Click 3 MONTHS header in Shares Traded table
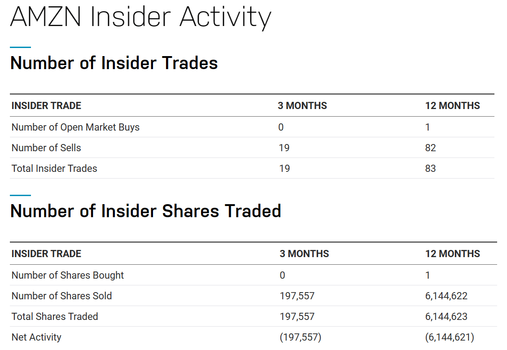 tap(304, 254)
